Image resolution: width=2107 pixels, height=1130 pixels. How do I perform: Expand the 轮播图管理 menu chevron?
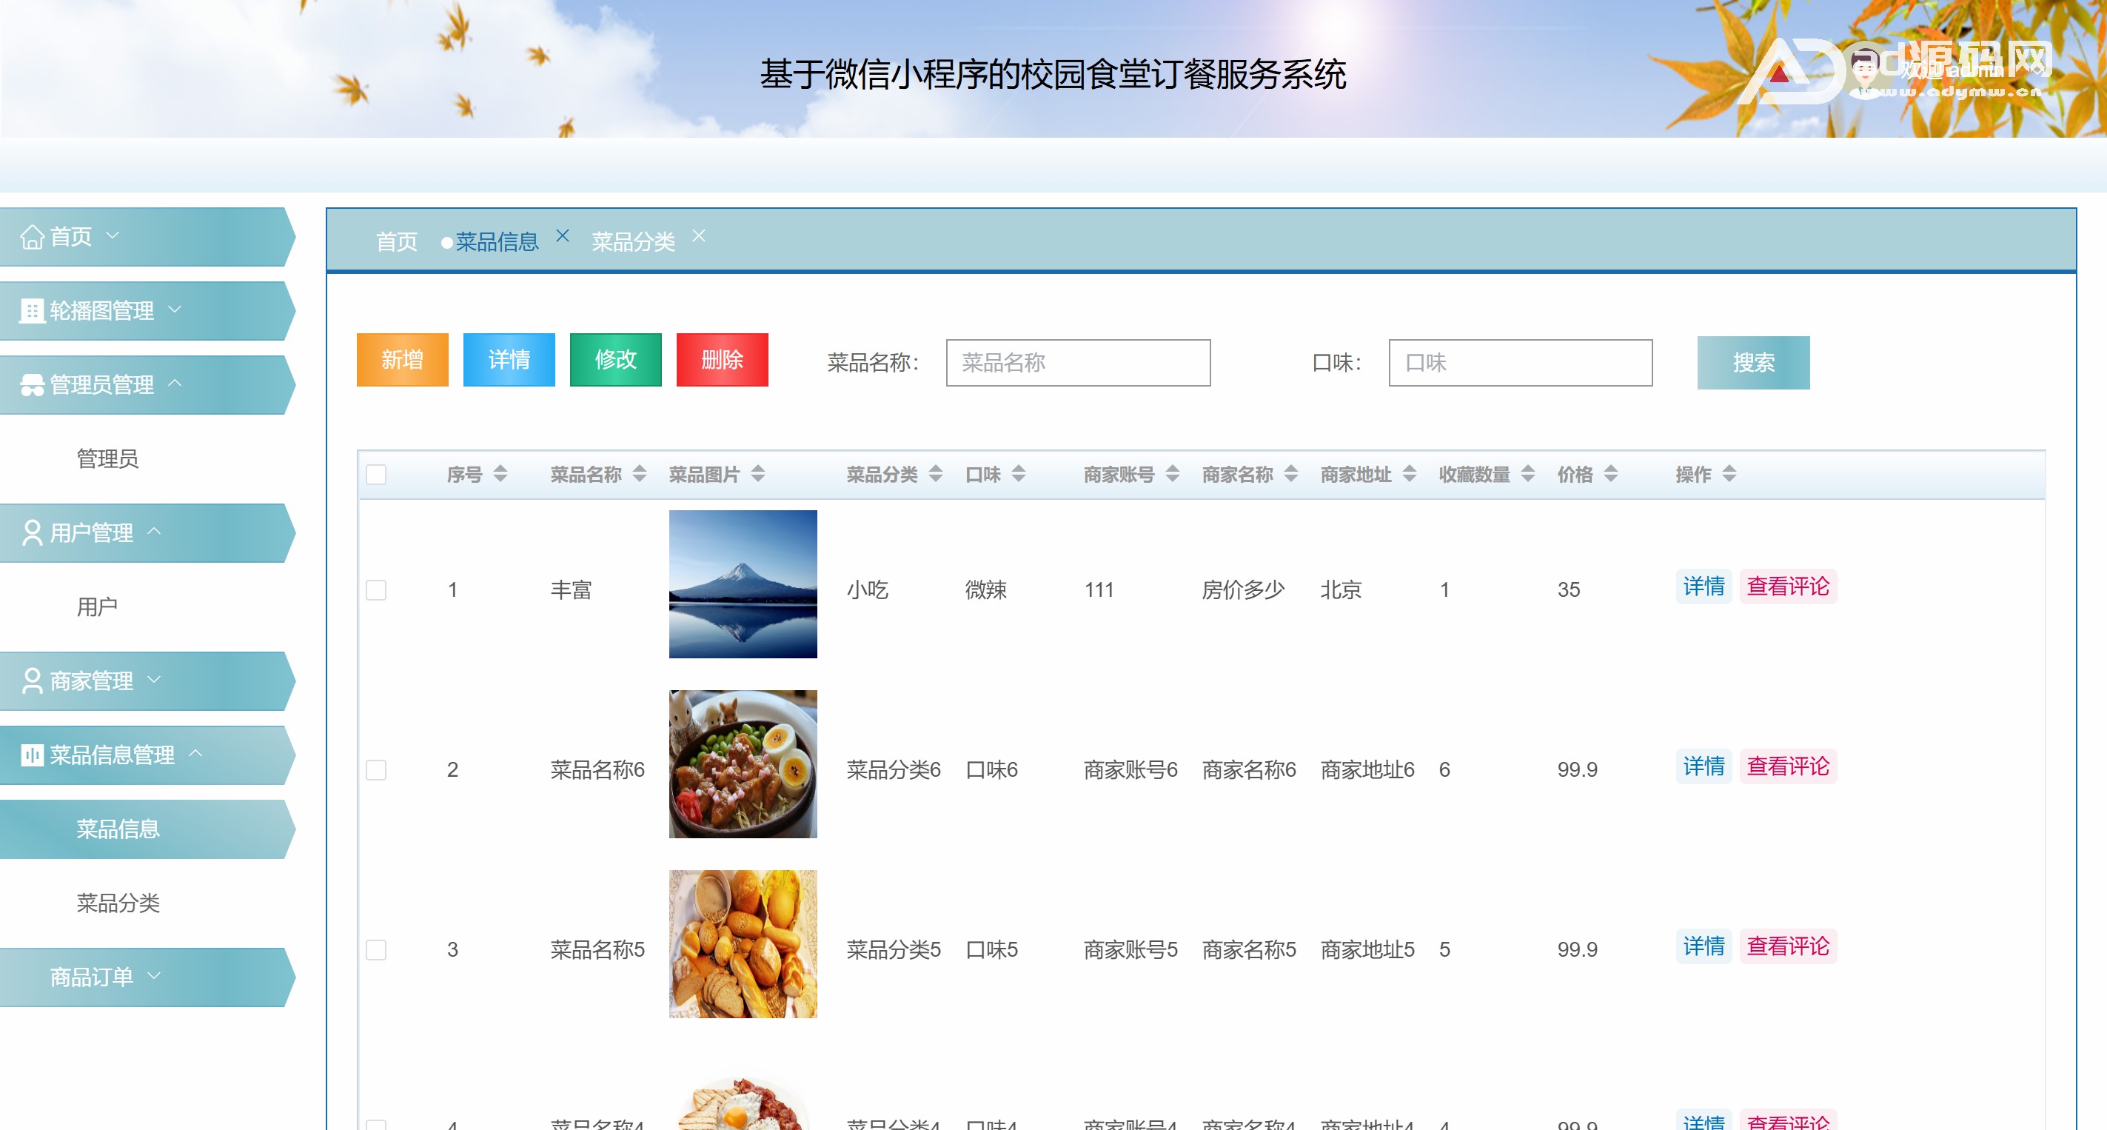pos(174,310)
